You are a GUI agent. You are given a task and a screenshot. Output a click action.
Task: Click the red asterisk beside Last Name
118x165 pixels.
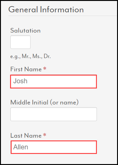pos(45,135)
